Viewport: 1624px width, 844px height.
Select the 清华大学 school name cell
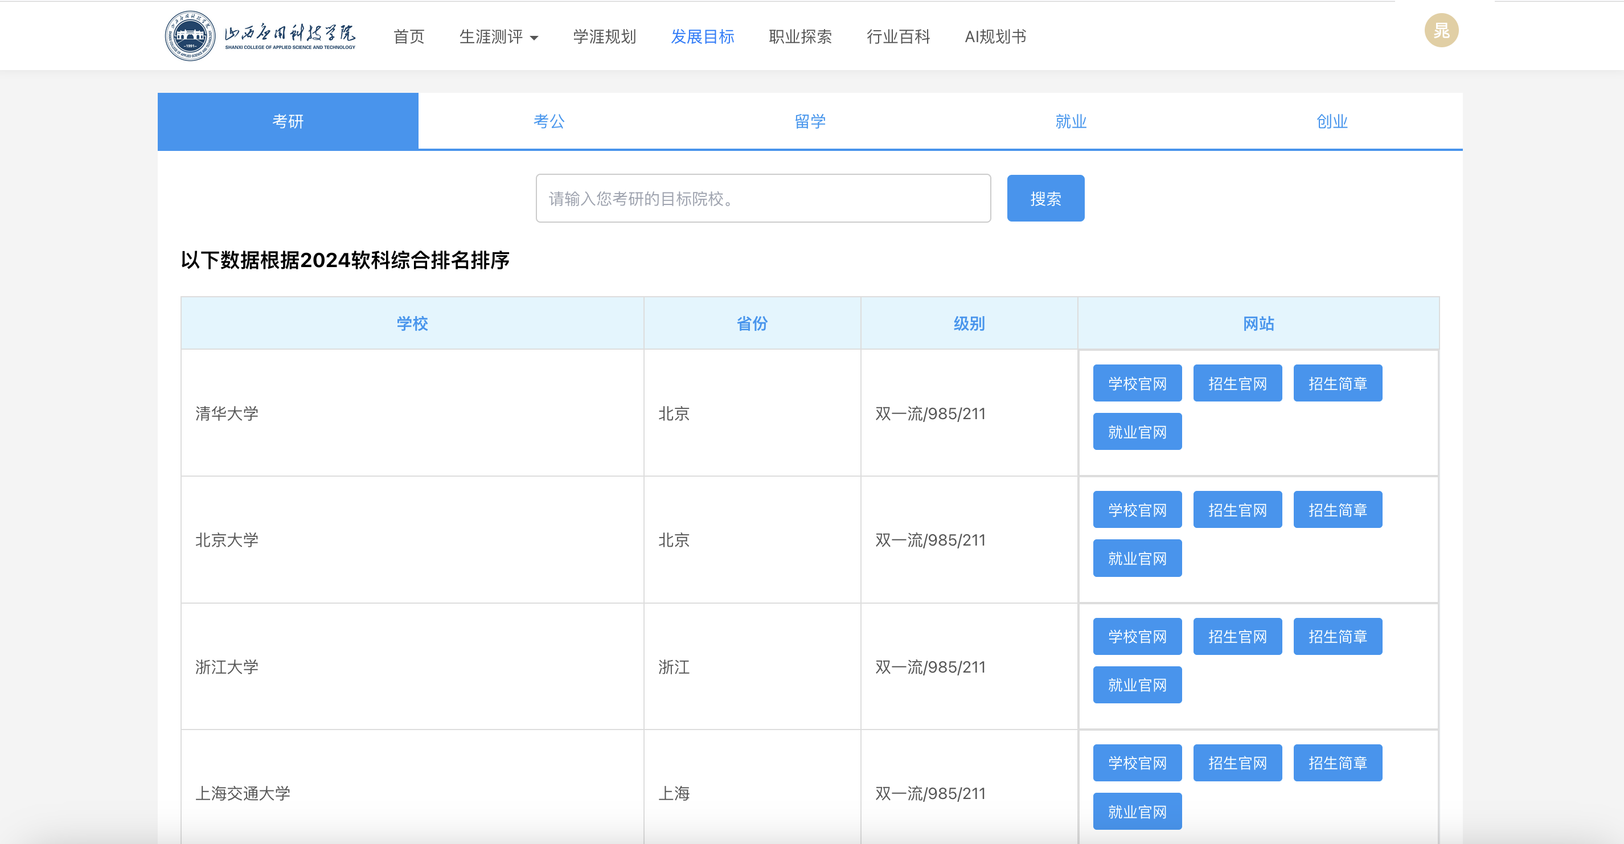pos(412,413)
